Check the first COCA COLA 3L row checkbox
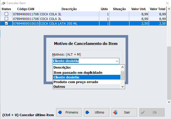Viewport: 171px width, 119px height. [x=6, y=14]
